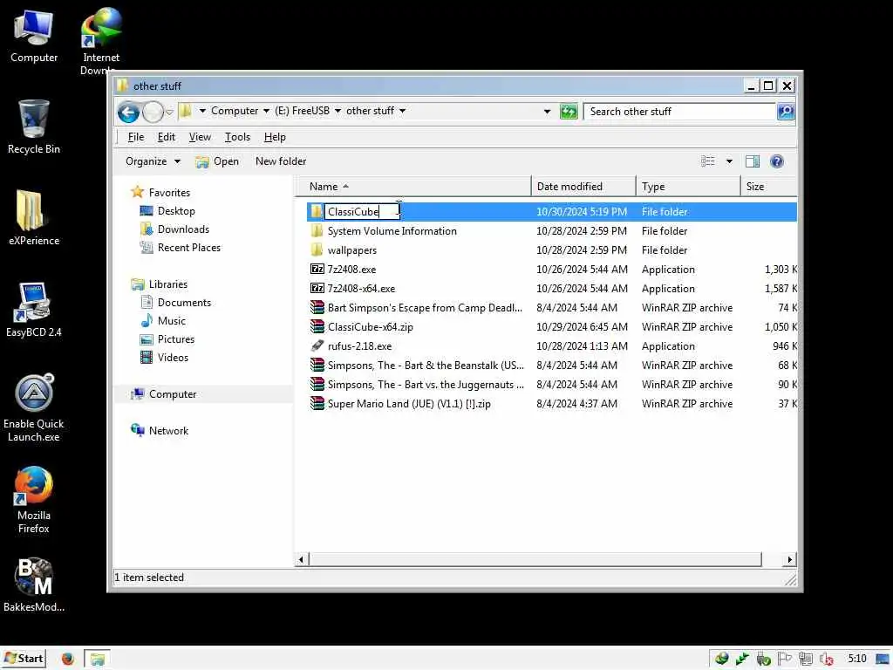Open the Start menu
This screenshot has width=893, height=670.
click(24, 659)
